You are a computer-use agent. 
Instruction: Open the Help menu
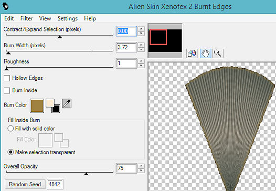point(90,18)
